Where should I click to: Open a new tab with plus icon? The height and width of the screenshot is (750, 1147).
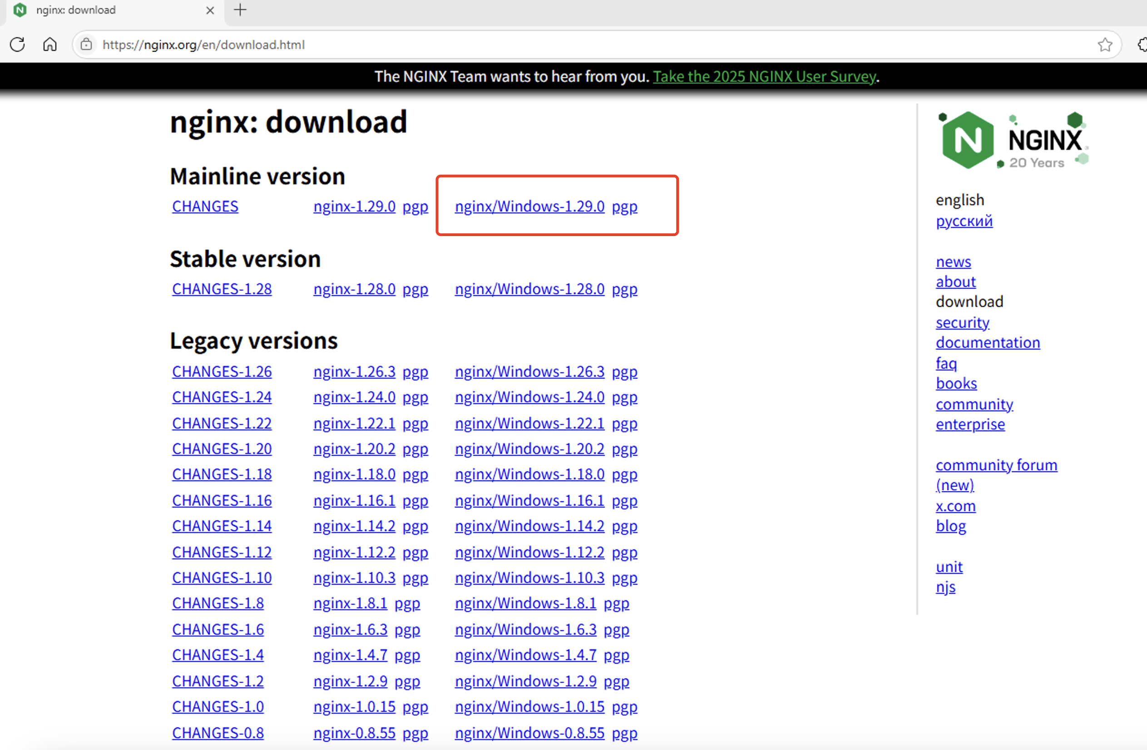[240, 10]
